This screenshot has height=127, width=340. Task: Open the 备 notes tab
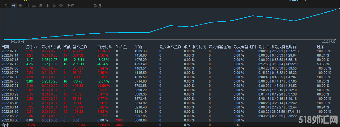[61, 6]
